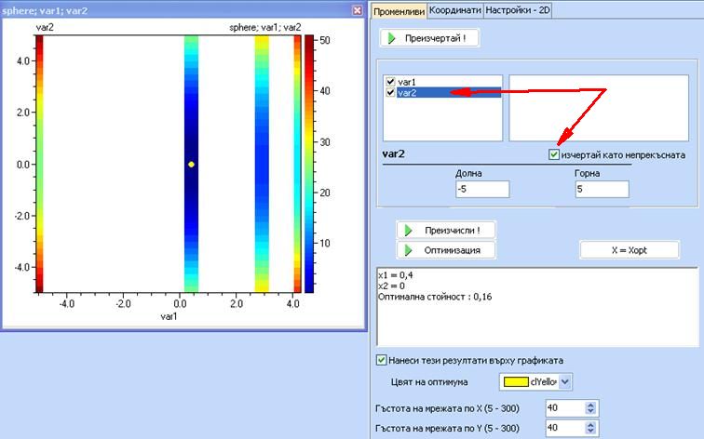Click the yellow optimum color swatch
Screen dimensions: 704x439
513,381
